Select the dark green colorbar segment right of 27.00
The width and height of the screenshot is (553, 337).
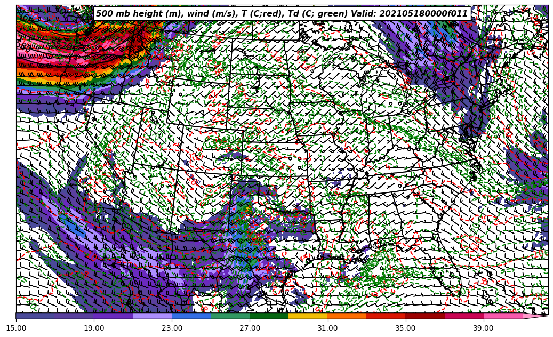[x=269, y=316]
